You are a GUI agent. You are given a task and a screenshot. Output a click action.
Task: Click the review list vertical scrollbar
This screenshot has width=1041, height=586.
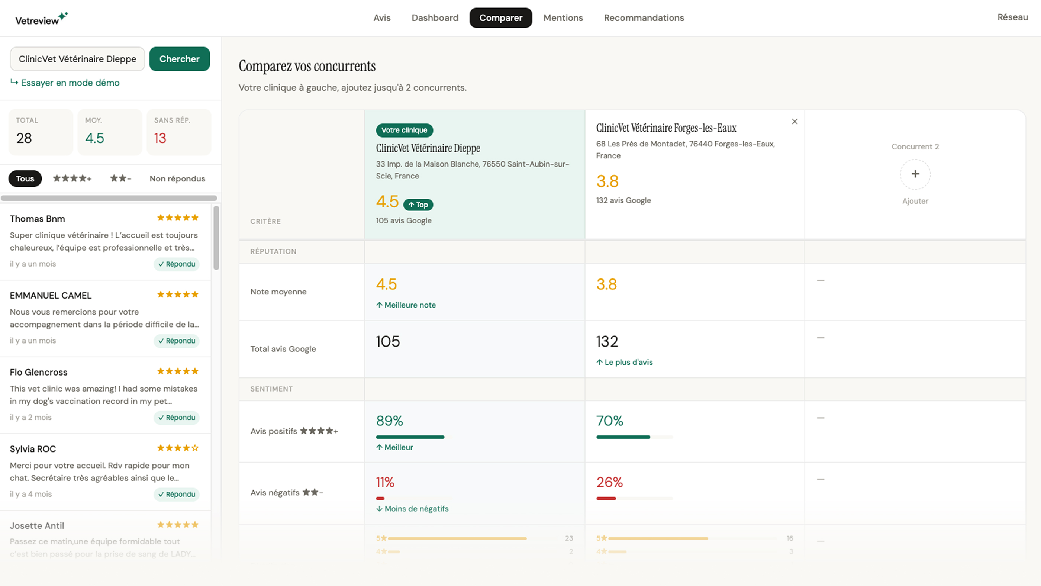tap(216, 238)
